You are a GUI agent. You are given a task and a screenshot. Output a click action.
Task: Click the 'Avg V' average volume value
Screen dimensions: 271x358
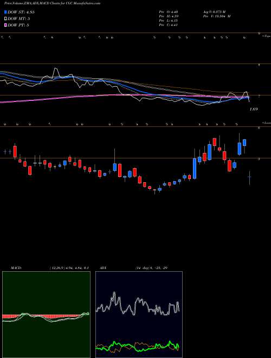(214, 12)
